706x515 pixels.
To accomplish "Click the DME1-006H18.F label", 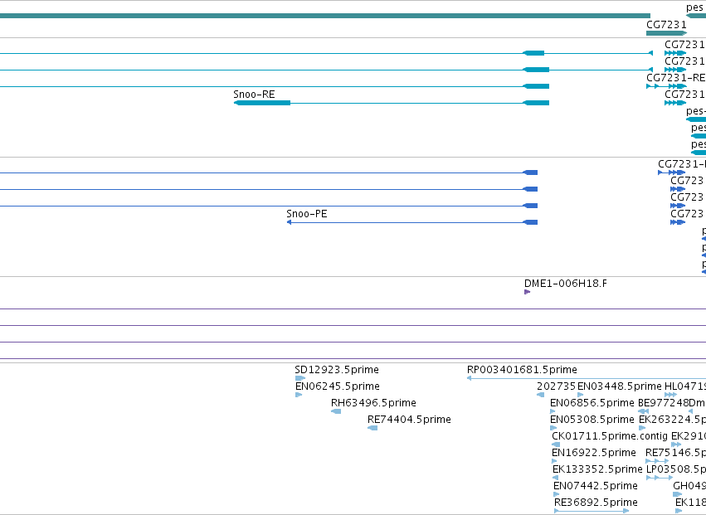I will point(566,284).
